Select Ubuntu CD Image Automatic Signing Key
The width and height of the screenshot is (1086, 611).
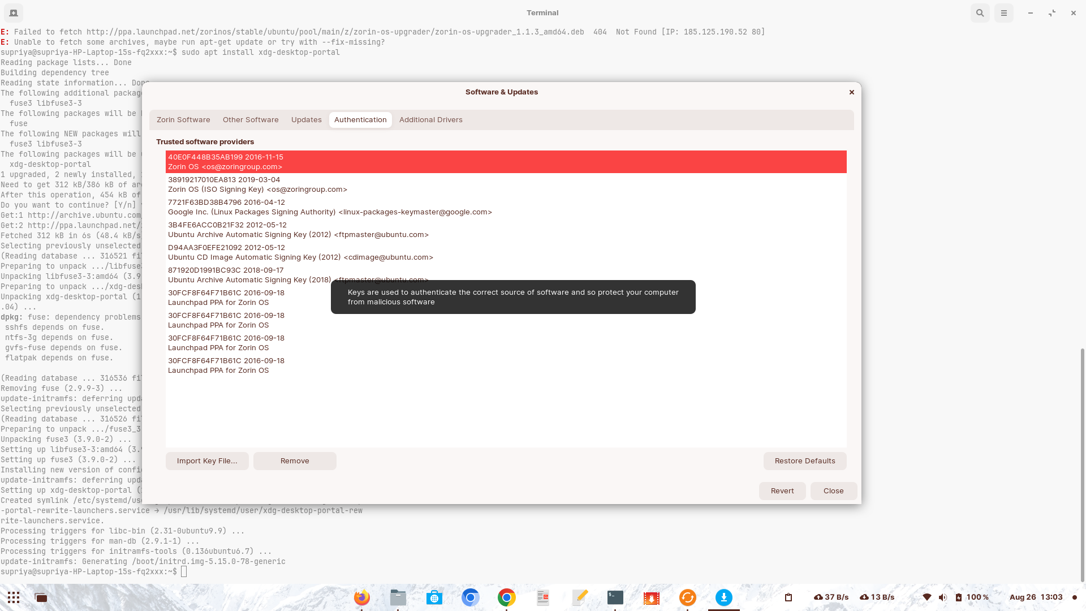coord(506,252)
